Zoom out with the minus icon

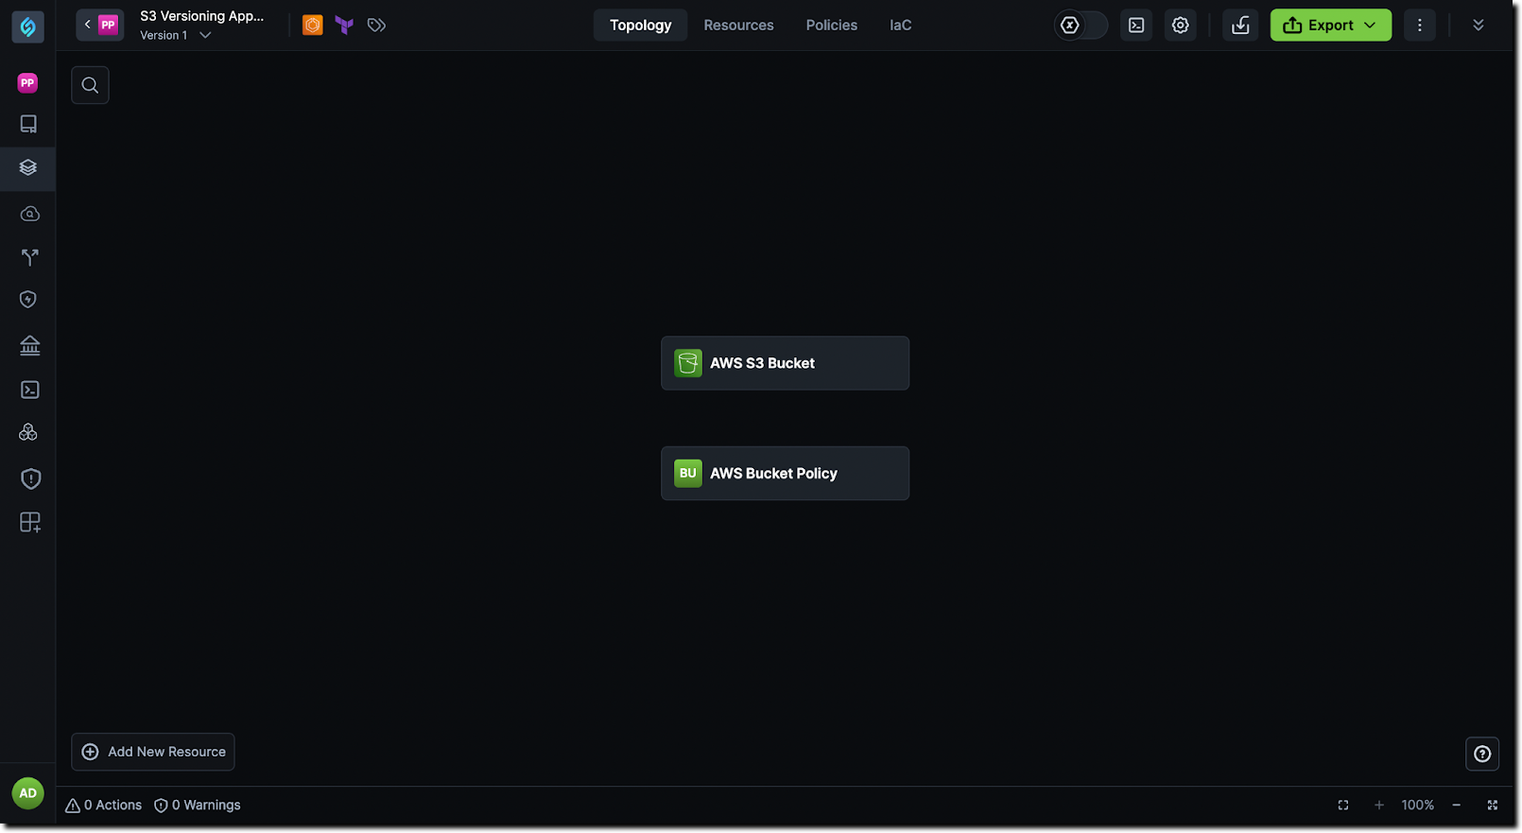pyautogui.click(x=1457, y=806)
